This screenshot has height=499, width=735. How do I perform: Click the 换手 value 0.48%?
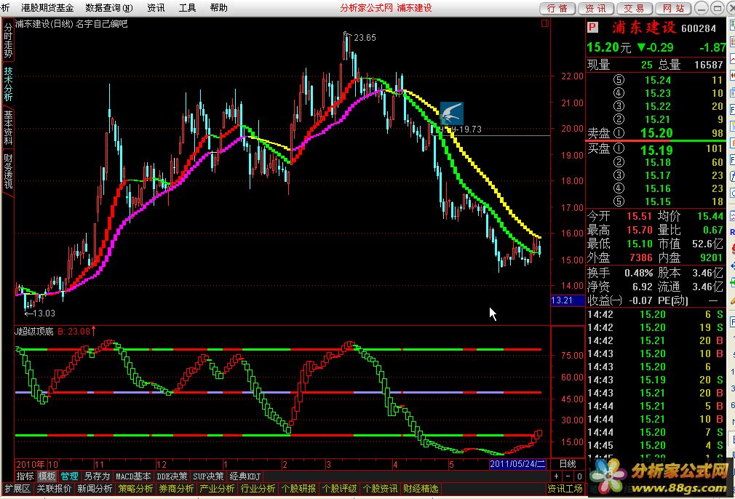click(638, 273)
